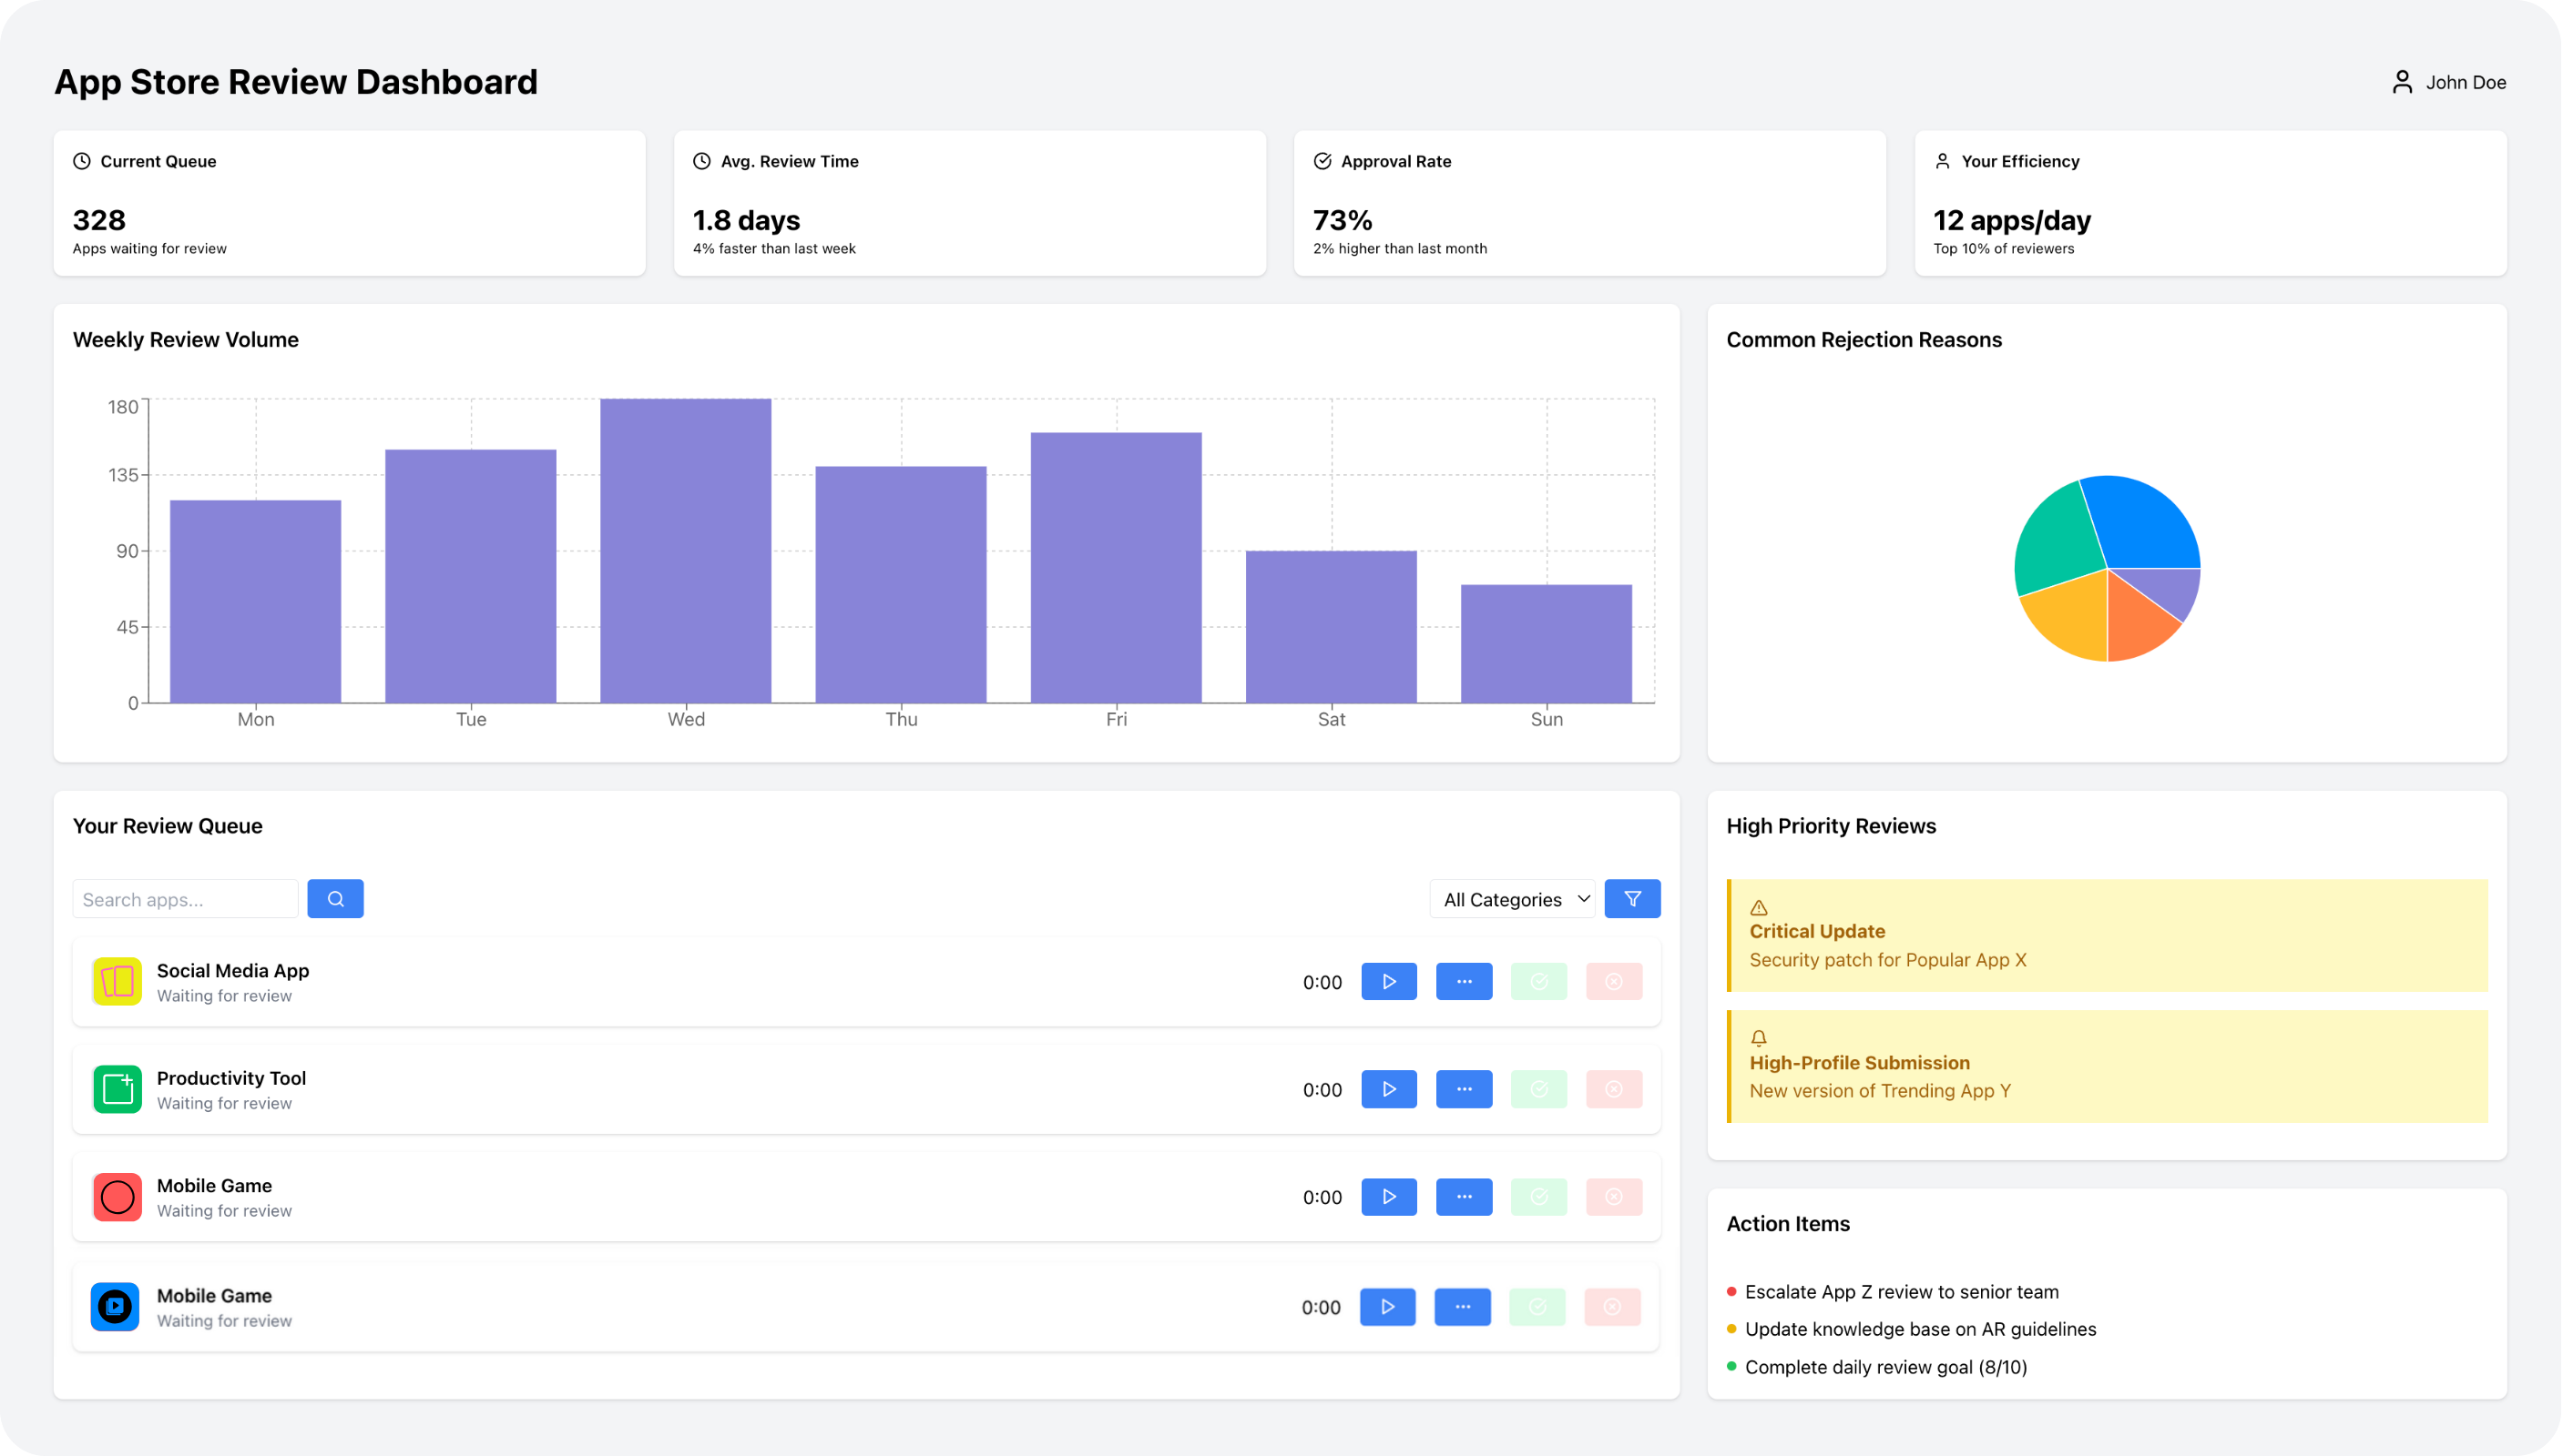
Task: Click the search icon in review queue
Action: (334, 898)
